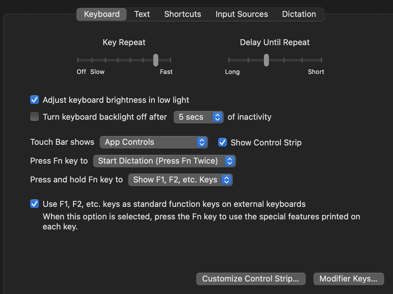The image size is (393, 294).
Task: Click the Key Repeat slider handle
Action: 155,60
